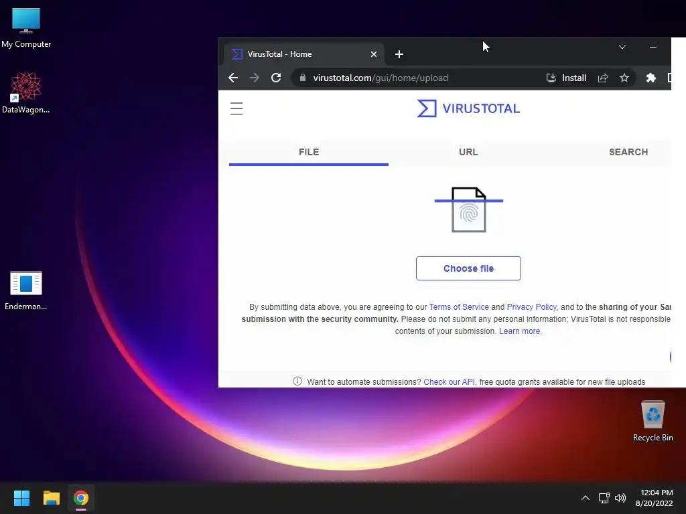The image size is (686, 514).
Task: Open a new Chrome tab
Action: [x=399, y=54]
